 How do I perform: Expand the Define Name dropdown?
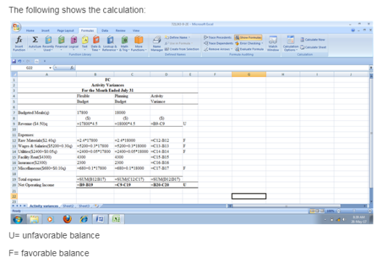(189, 37)
